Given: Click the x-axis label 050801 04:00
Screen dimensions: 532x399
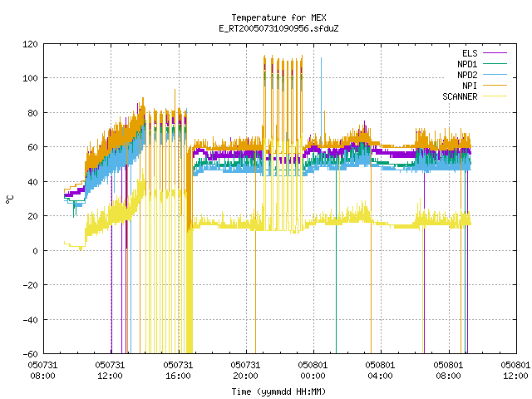Looking at the screenshot, I should (x=380, y=371).
